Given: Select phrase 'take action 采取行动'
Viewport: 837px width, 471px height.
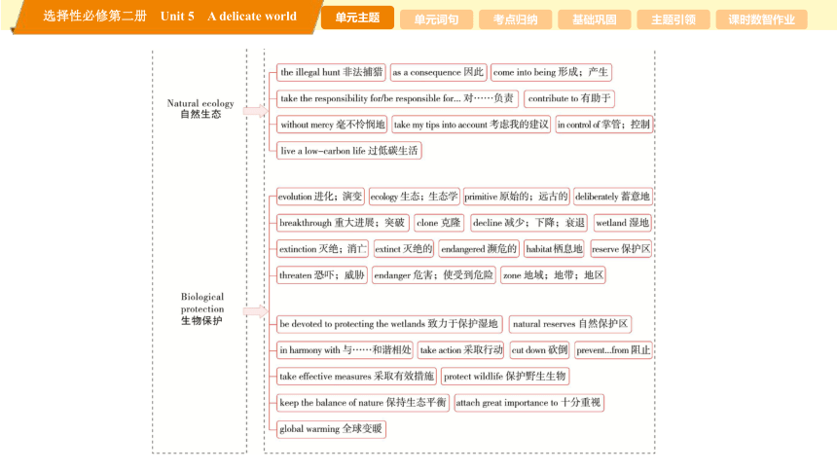Looking at the screenshot, I should 461,349.
